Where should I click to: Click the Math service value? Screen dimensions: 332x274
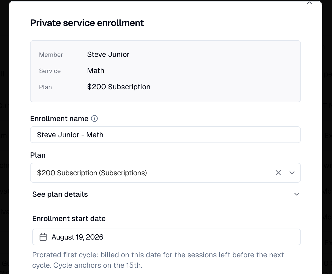(x=96, y=71)
